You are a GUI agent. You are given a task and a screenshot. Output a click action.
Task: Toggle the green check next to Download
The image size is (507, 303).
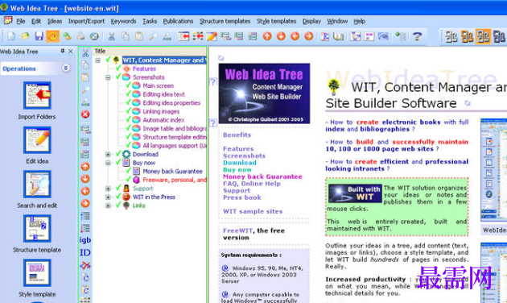tap(118, 154)
